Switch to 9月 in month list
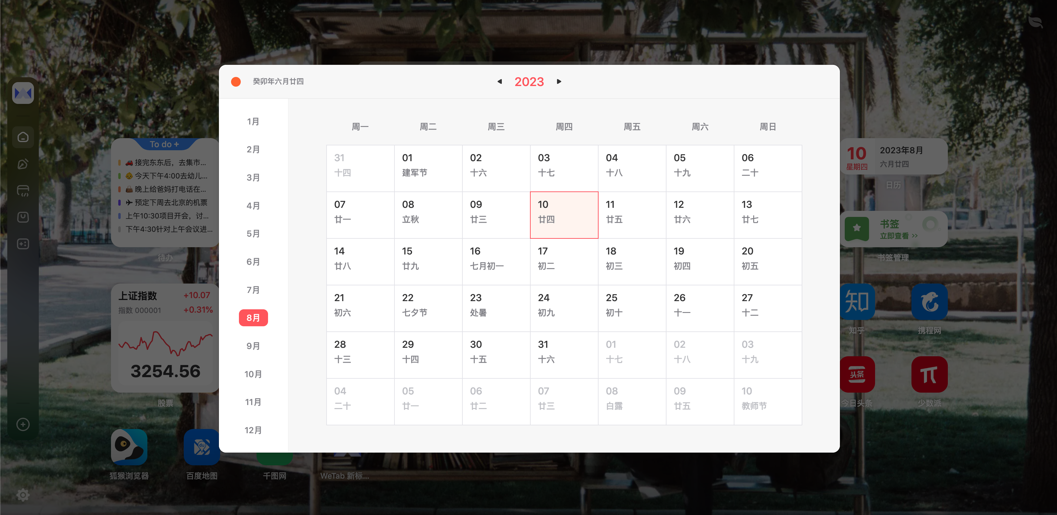Image resolution: width=1057 pixels, height=515 pixels. (253, 346)
